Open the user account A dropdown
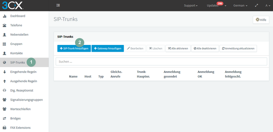273x132 pixels. tap(268, 5)
